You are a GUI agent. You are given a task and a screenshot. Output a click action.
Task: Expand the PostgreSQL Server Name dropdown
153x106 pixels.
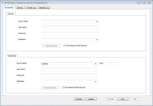coord(95,64)
